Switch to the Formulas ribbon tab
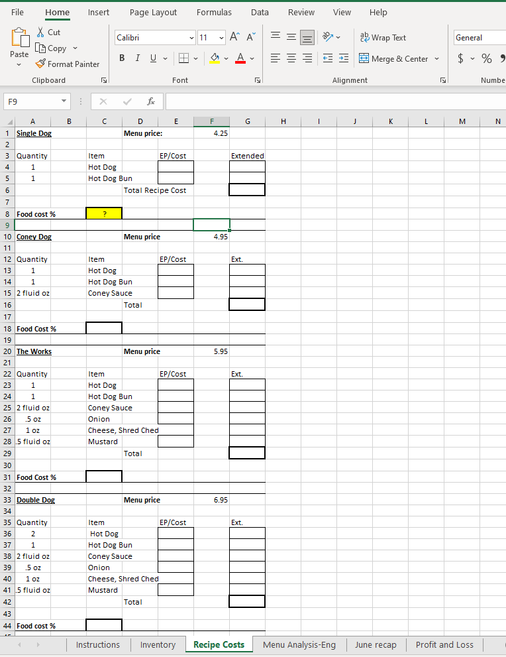The image size is (506, 657). point(214,13)
